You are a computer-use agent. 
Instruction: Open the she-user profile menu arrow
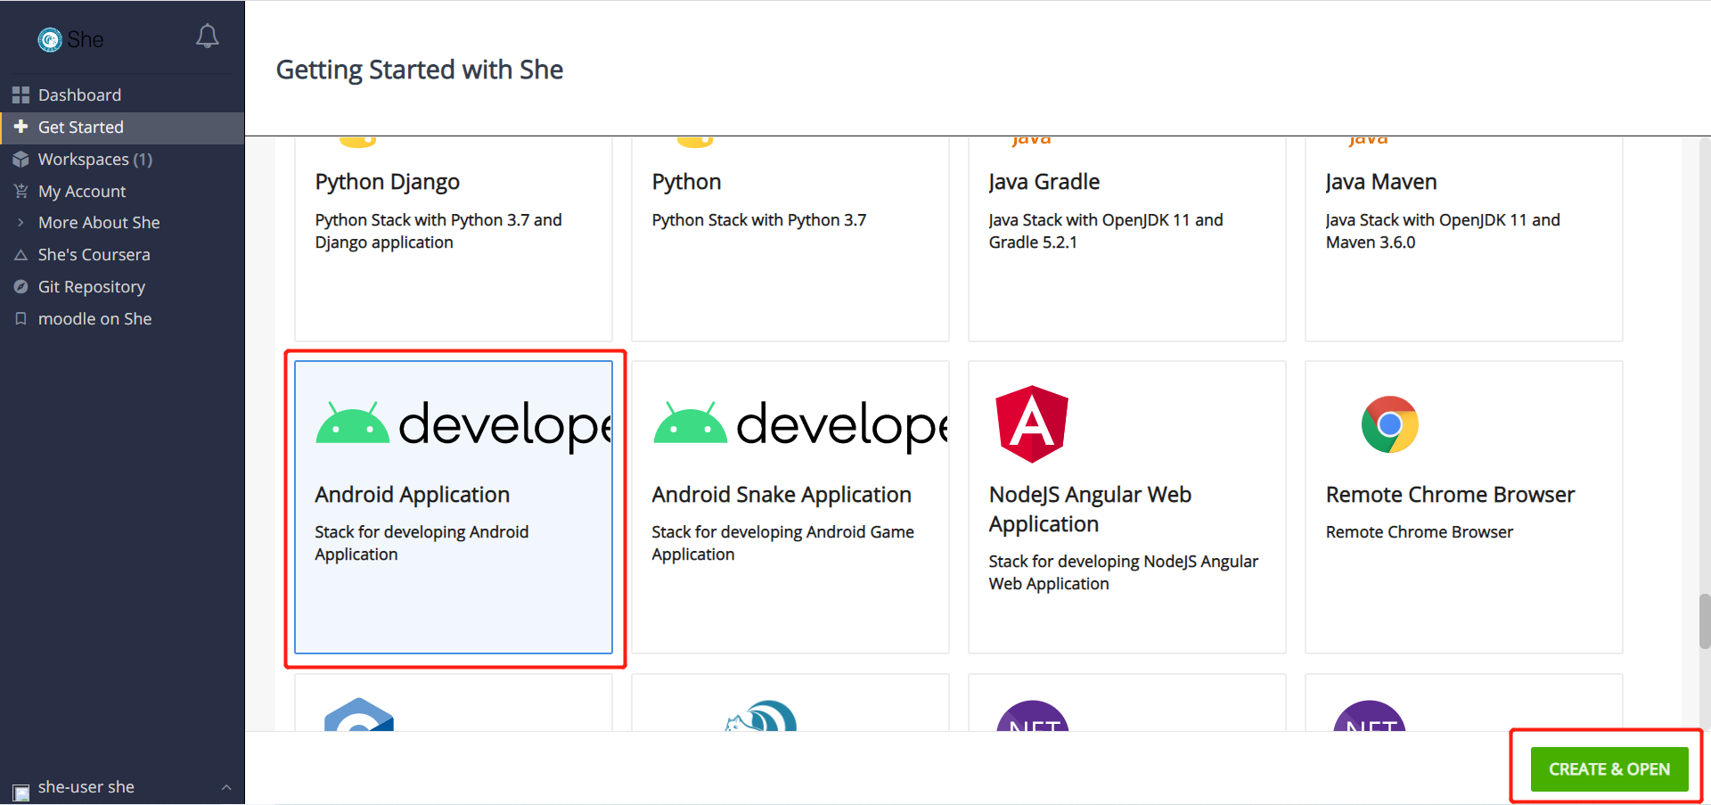(x=226, y=787)
